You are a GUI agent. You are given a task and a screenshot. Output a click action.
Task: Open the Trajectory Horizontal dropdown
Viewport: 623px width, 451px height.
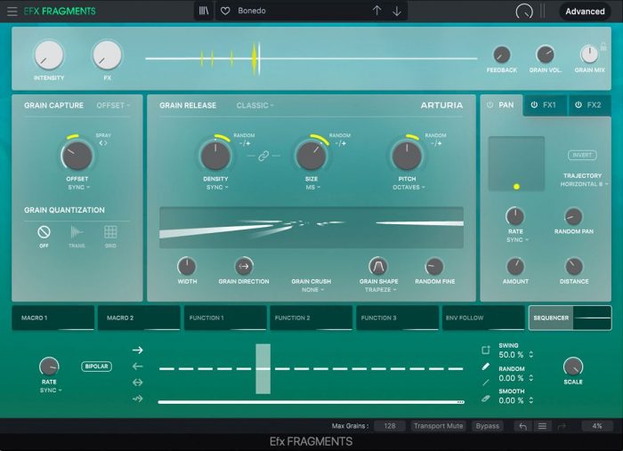(584, 184)
